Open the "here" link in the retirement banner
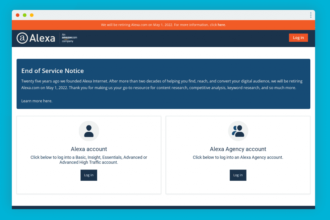 tap(221, 25)
